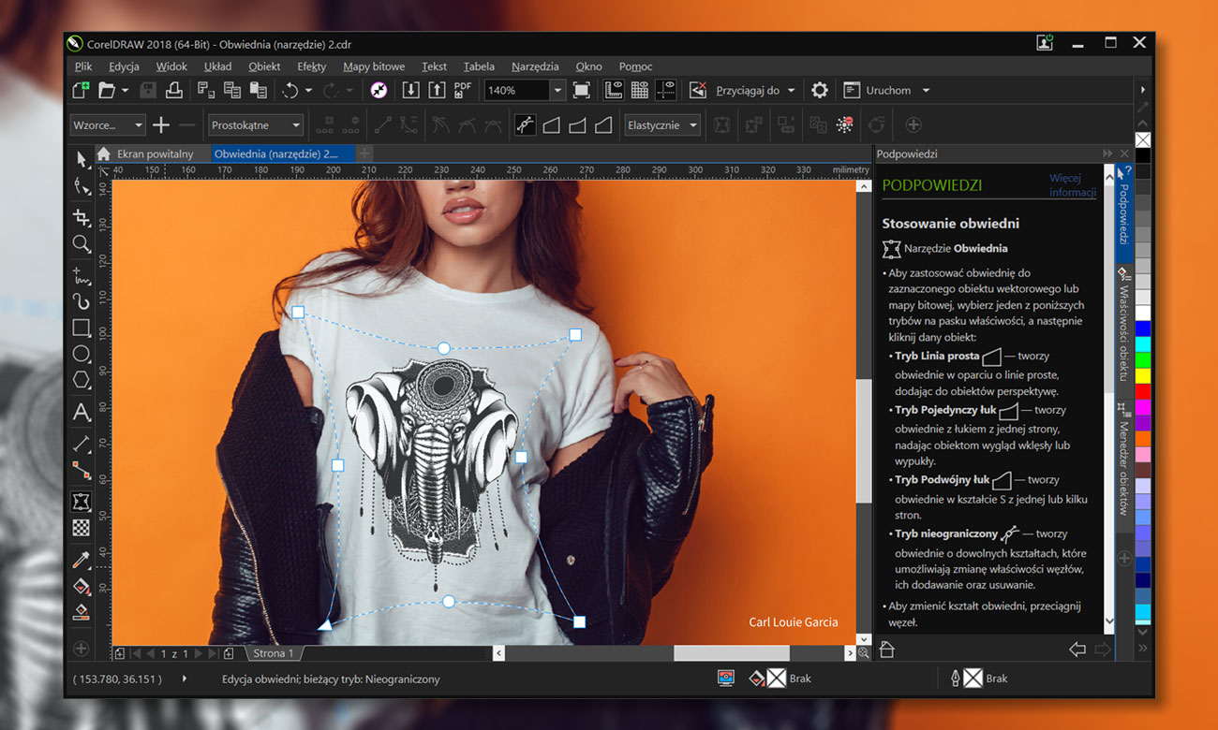The width and height of the screenshot is (1218, 730).
Task: Open Options with the gear icon
Action: pos(820,90)
